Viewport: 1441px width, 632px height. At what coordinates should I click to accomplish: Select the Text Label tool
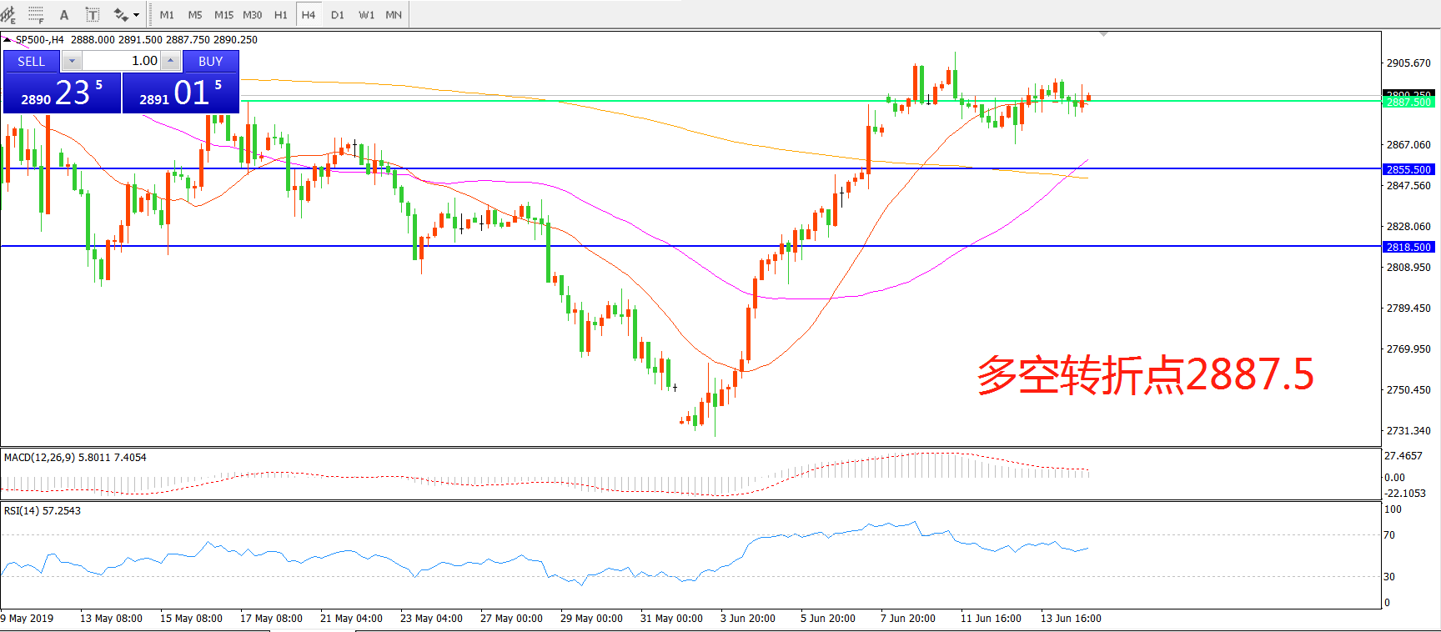(x=93, y=14)
